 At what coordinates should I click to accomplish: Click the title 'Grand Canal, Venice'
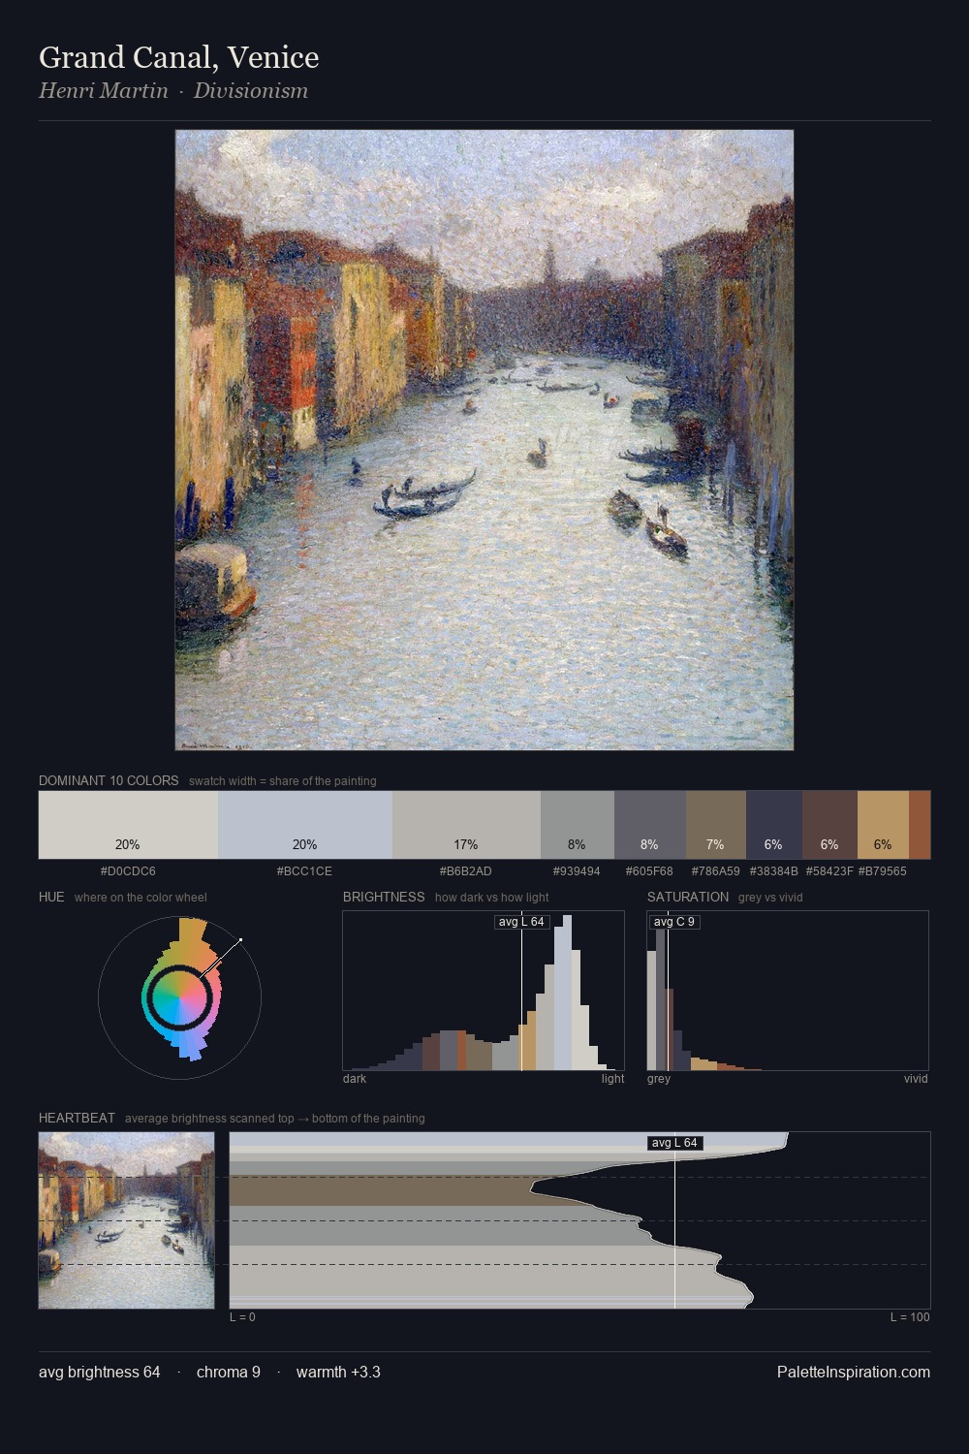click(179, 57)
